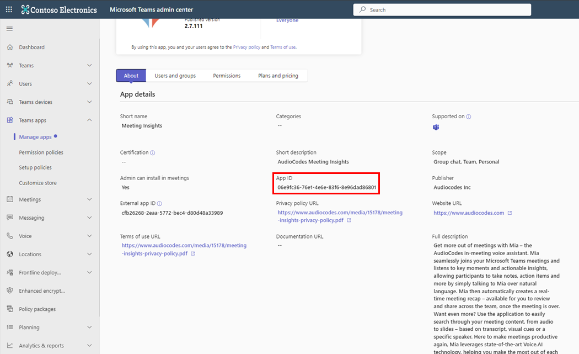
Task: Expand the Teams navigation section
Action: [x=89, y=66]
